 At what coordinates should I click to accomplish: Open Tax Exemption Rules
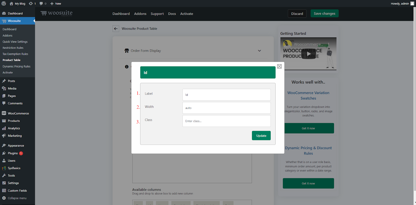[x=15, y=54]
